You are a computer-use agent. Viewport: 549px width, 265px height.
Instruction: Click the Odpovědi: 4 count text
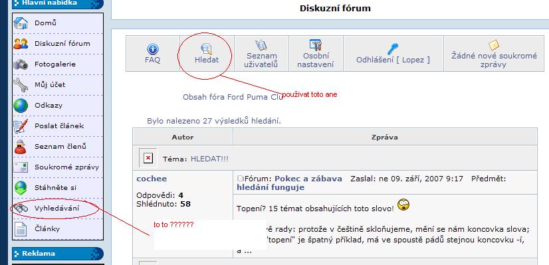click(160, 195)
